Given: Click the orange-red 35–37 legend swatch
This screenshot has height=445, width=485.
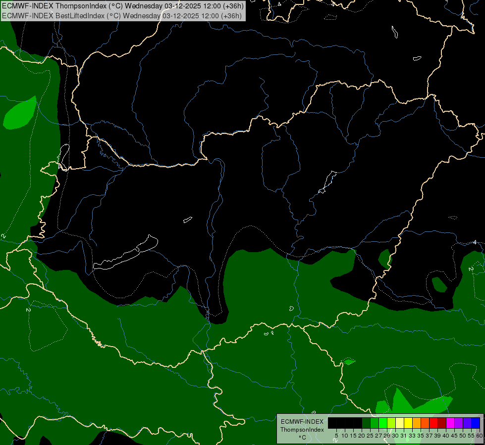Looking at the screenshot, I should point(425,423).
